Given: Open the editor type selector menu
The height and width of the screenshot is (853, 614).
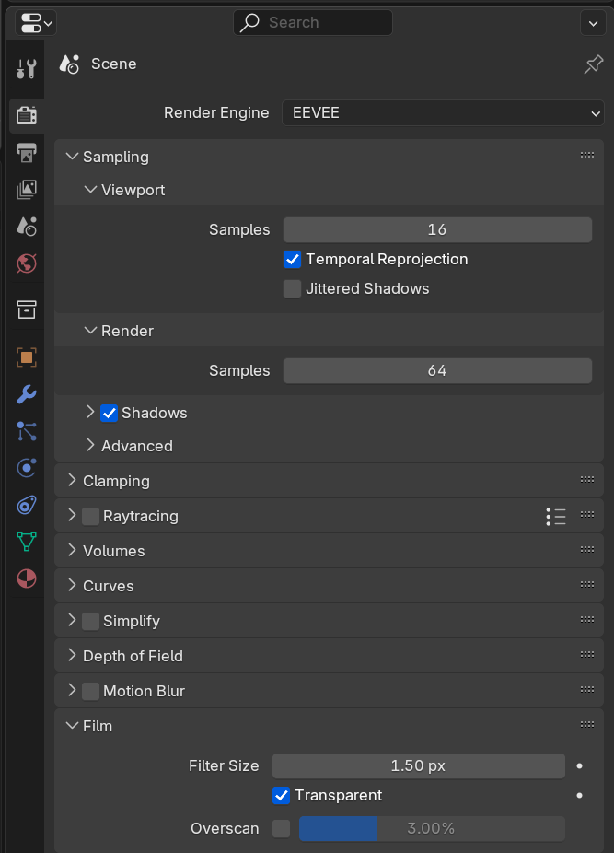Looking at the screenshot, I should tap(36, 23).
